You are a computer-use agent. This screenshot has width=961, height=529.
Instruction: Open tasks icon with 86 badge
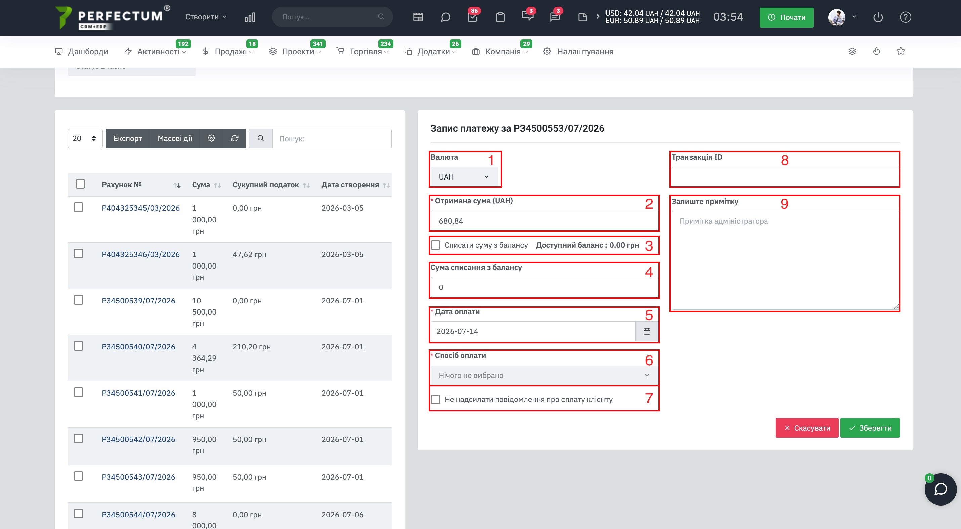tap(472, 17)
